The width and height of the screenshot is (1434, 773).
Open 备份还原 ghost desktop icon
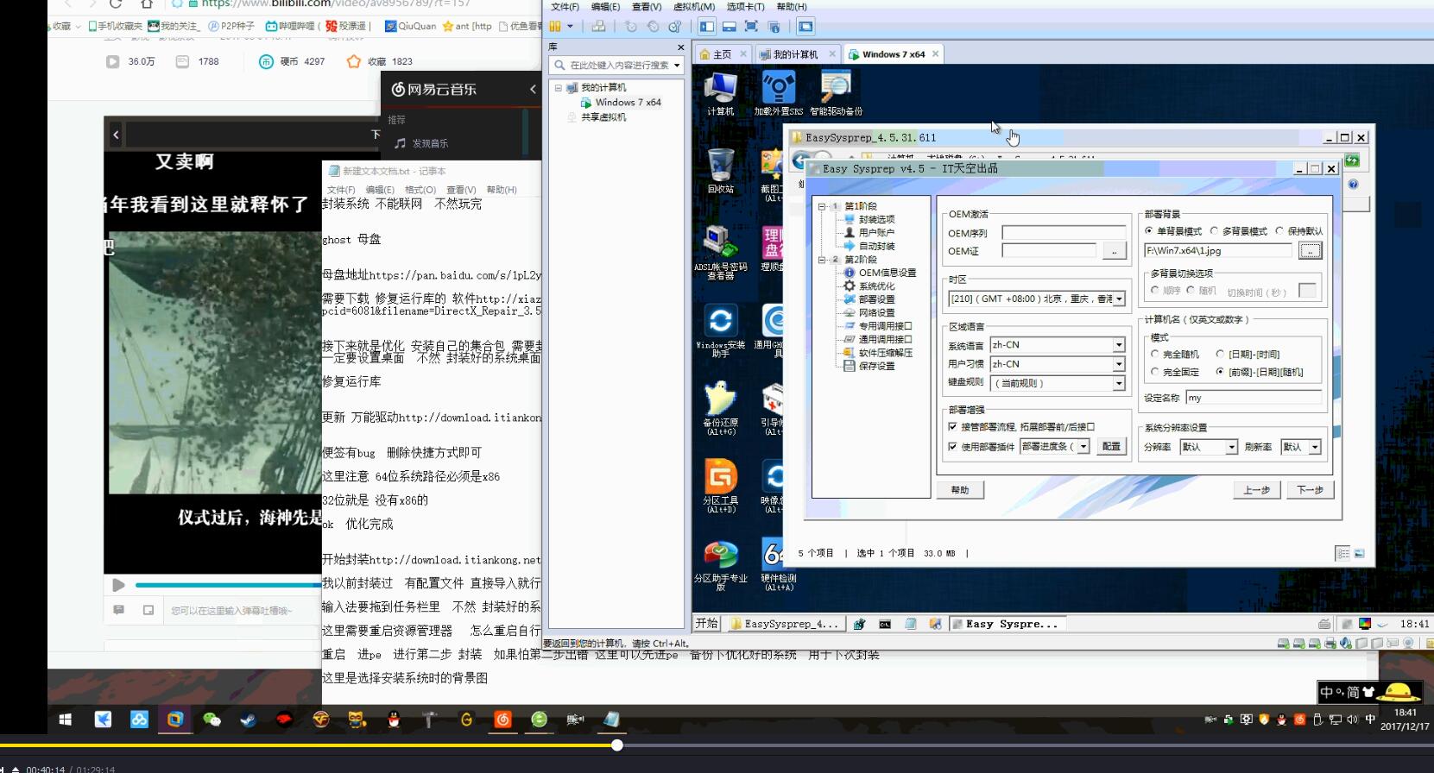720,408
